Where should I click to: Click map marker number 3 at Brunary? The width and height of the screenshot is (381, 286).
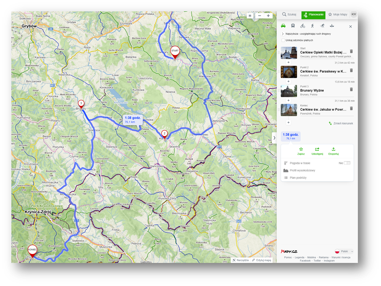[81, 104]
